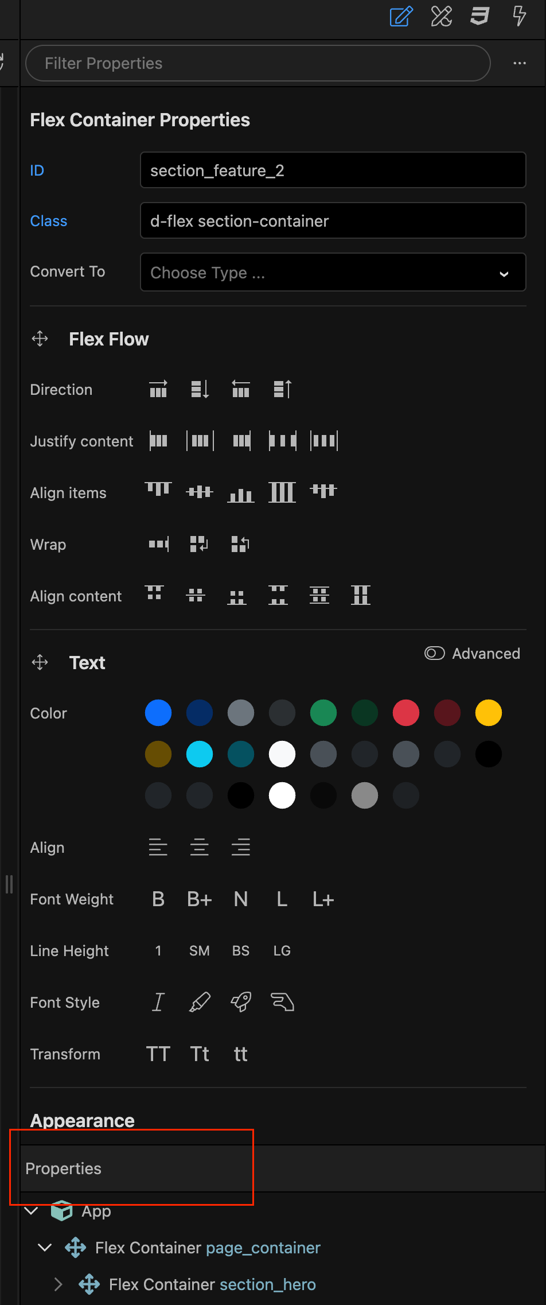Image resolution: width=546 pixels, height=1305 pixels.
Task: Open the design tools cross-ruler icon
Action: (x=441, y=16)
